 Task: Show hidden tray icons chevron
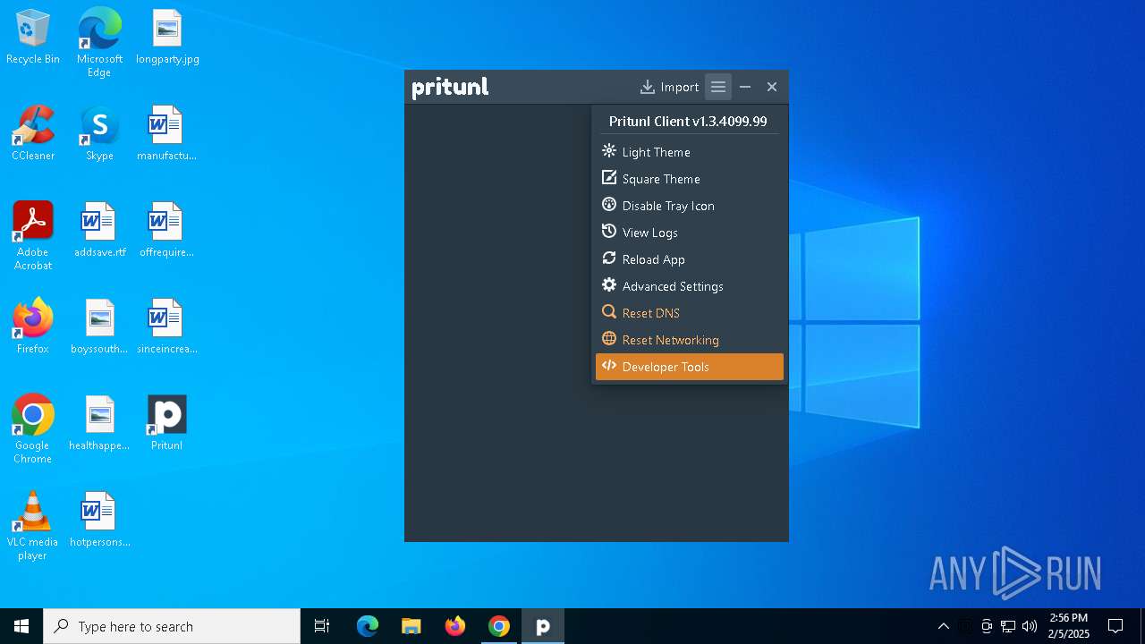tap(943, 626)
